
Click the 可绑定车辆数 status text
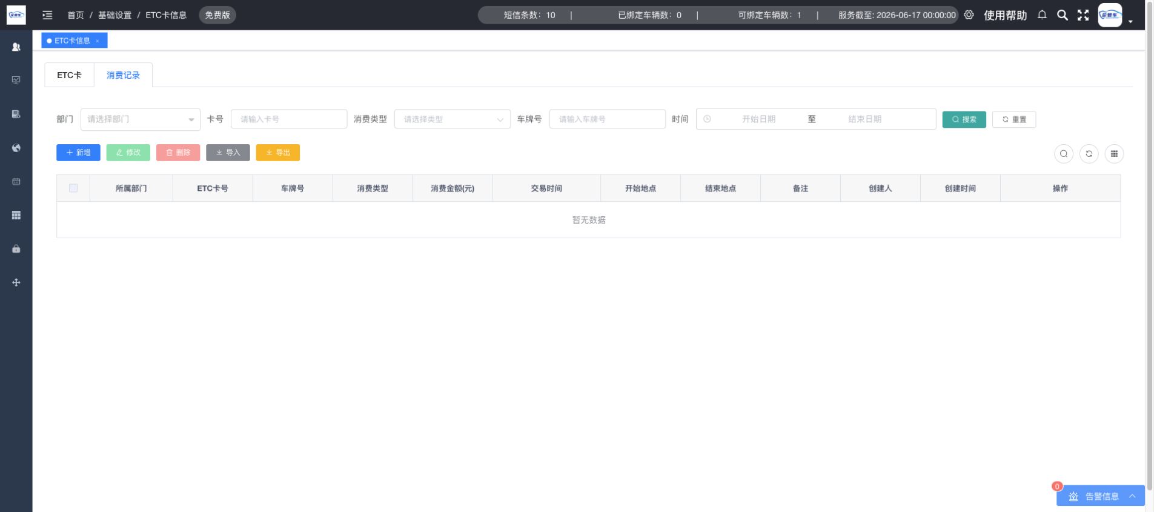click(x=770, y=15)
